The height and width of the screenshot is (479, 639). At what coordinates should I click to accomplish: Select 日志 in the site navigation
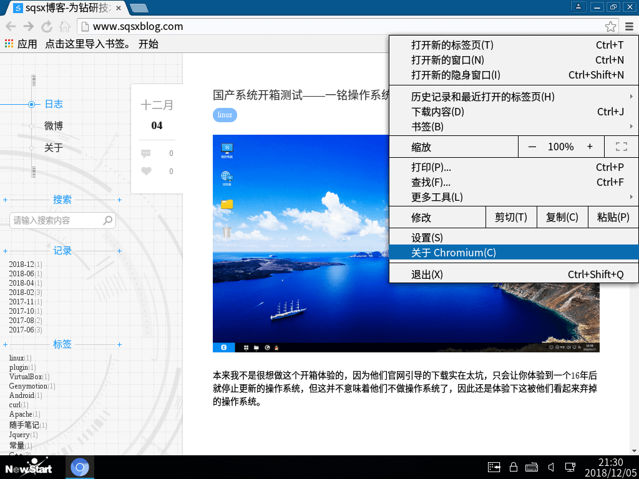pyautogui.click(x=54, y=104)
